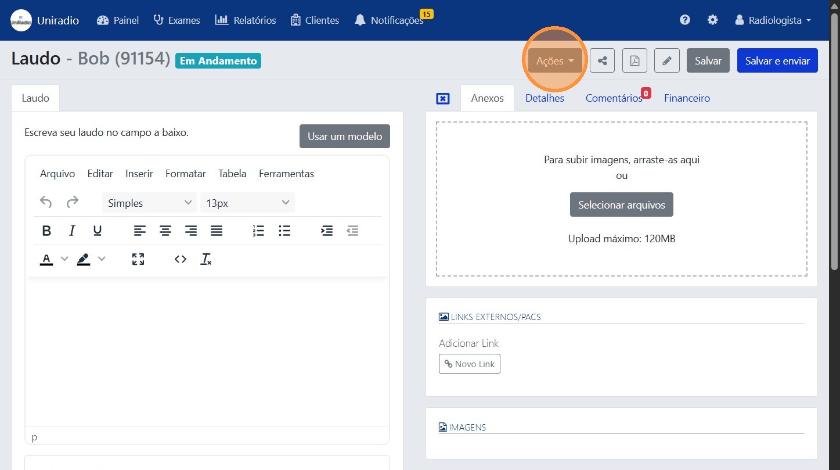Share the laudo using the share icon
Screen dimensions: 840x470
coord(602,60)
